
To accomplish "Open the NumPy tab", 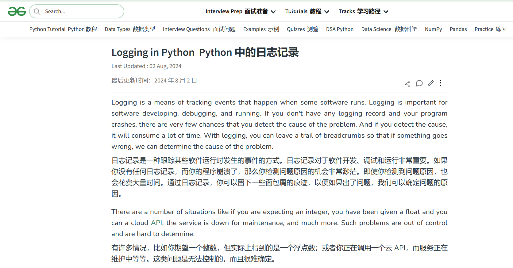I will [x=433, y=29].
